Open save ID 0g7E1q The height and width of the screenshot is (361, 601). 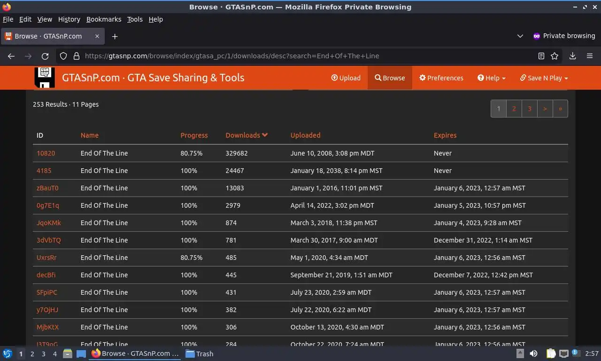[x=48, y=205]
